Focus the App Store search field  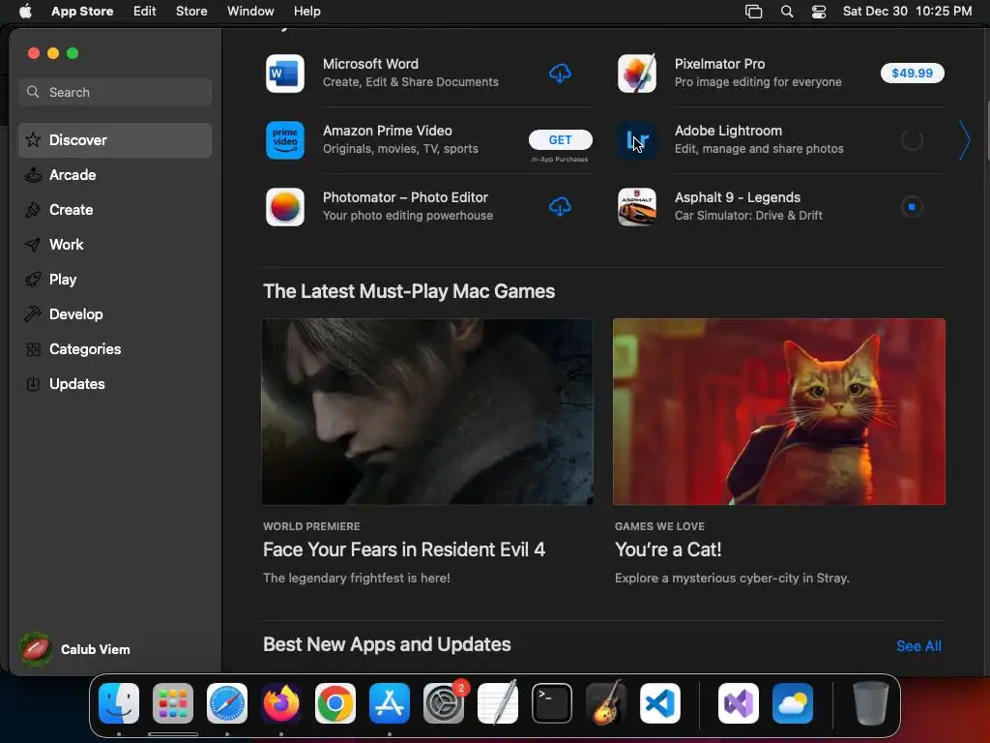pos(115,92)
